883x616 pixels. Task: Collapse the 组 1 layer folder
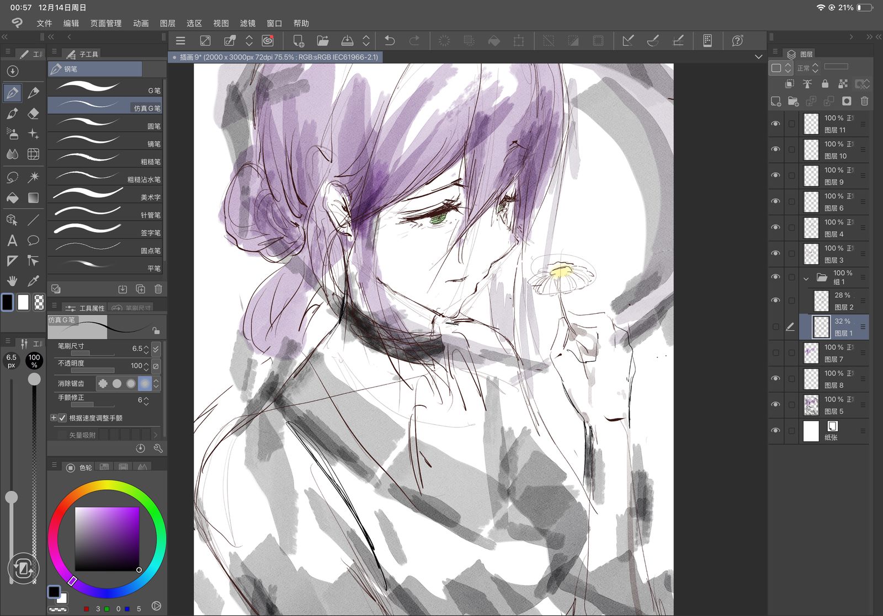click(x=806, y=278)
